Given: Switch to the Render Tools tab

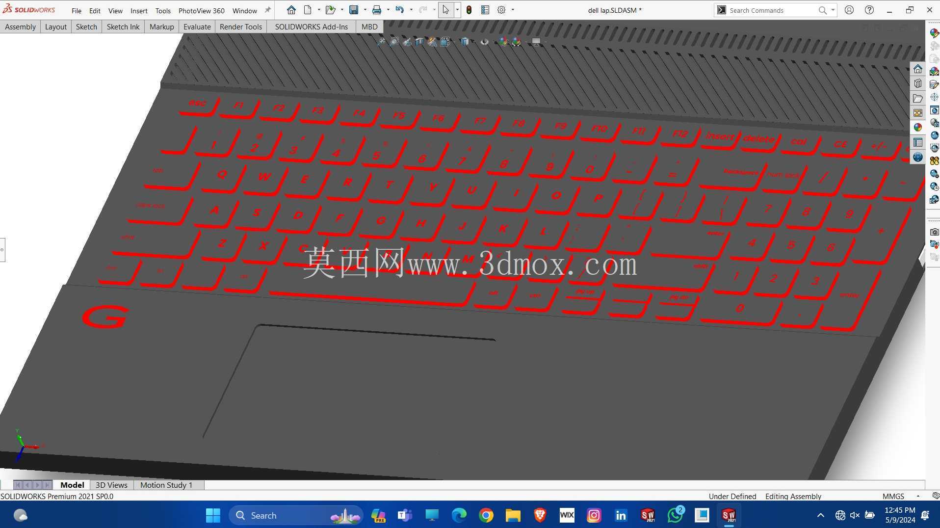Looking at the screenshot, I should click(x=241, y=27).
